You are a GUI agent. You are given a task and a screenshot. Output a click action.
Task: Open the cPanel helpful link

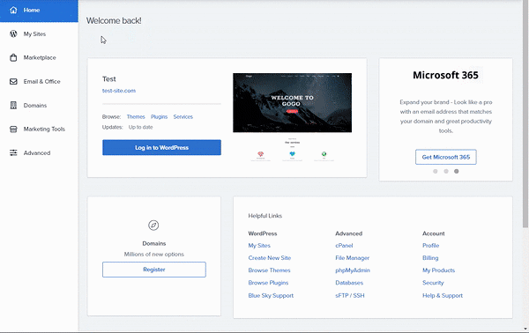pos(344,246)
